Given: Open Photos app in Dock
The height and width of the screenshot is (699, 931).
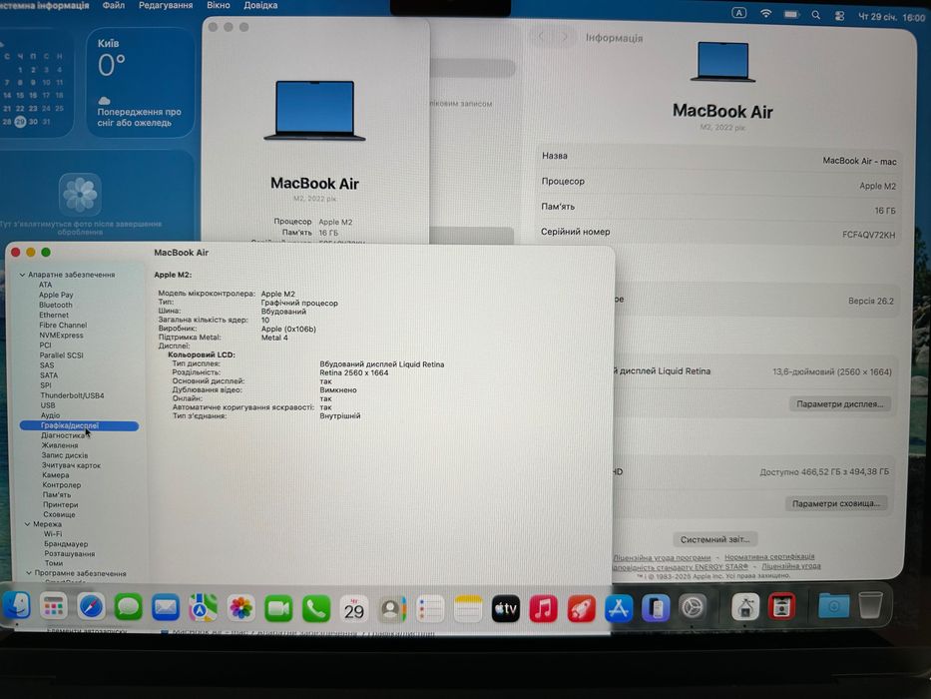Looking at the screenshot, I should 241,608.
